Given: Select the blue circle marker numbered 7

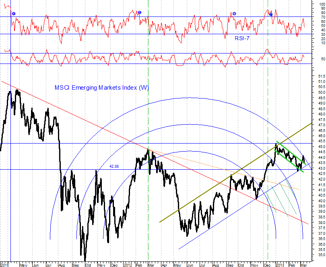Looking at the screenshot, I should [x=271, y=14].
